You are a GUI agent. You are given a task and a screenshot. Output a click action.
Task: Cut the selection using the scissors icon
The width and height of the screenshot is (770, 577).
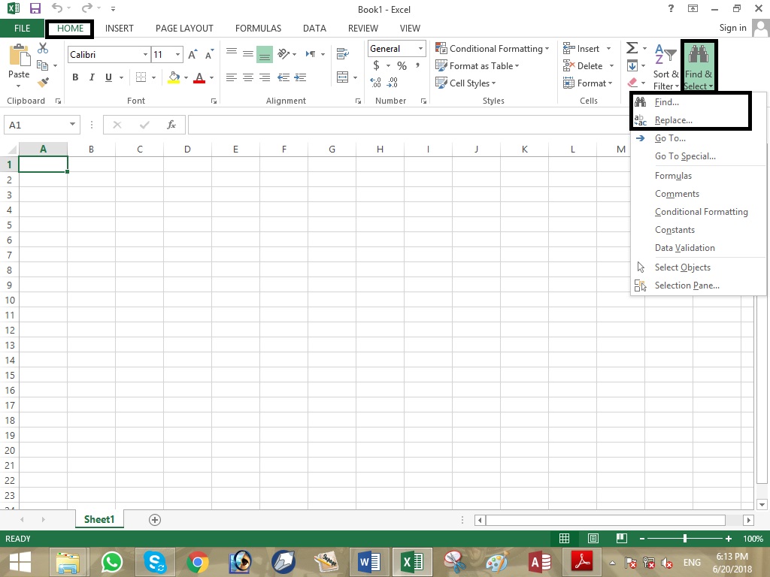click(x=43, y=47)
